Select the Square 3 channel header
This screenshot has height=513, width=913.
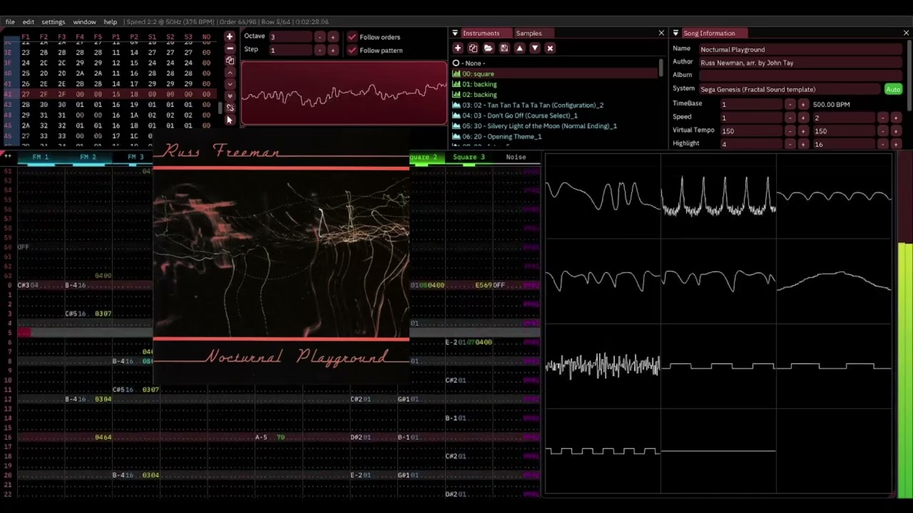click(x=469, y=157)
